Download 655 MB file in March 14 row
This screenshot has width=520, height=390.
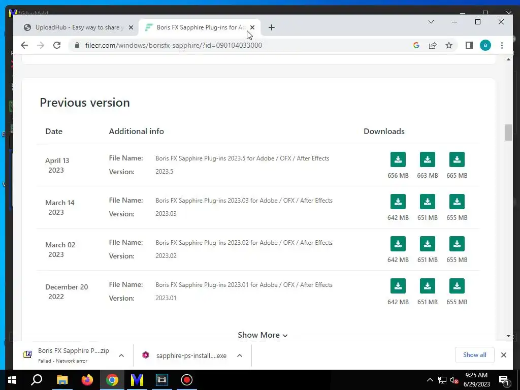click(457, 202)
